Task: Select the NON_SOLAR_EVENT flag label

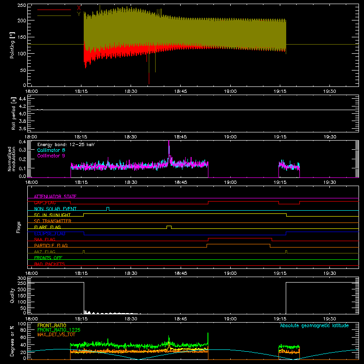Action: point(55,209)
